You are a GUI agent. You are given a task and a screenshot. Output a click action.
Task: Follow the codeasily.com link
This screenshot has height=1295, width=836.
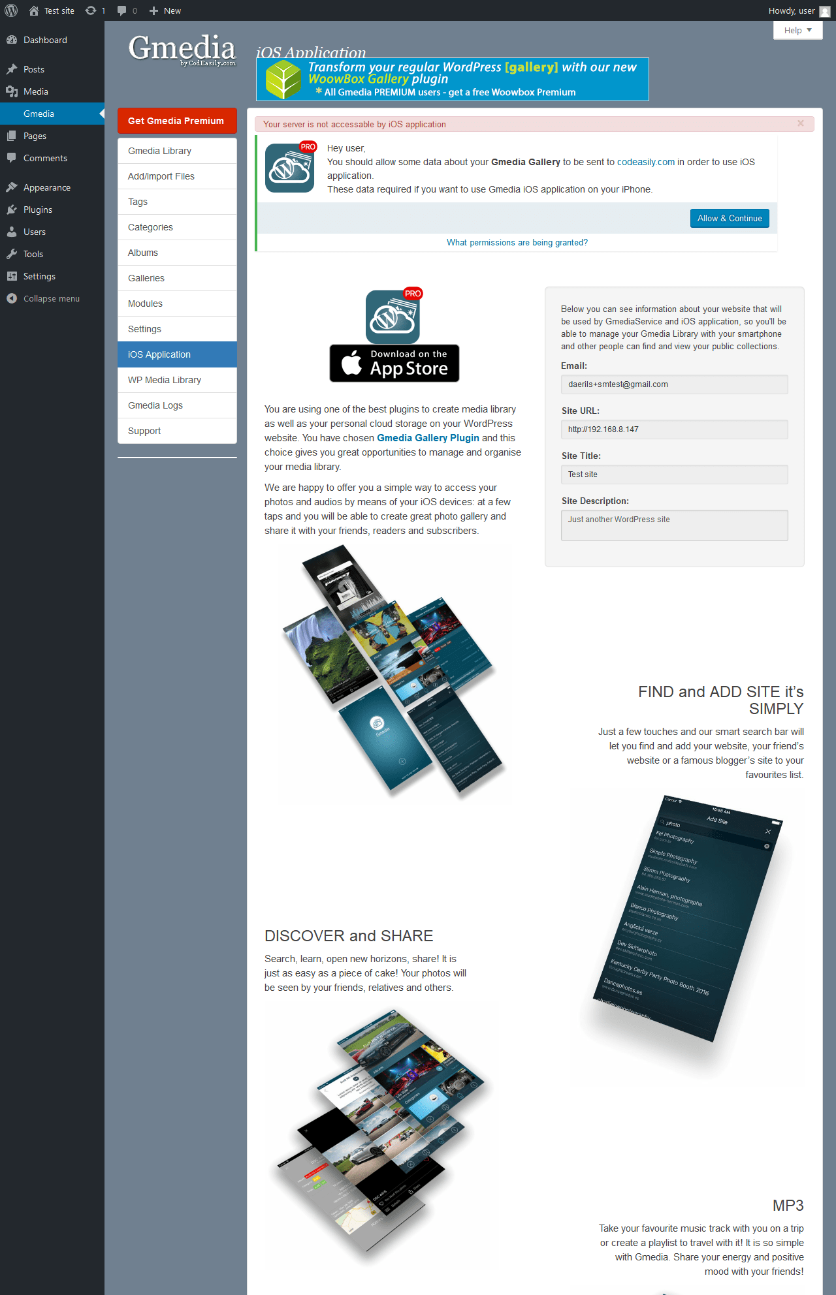coord(646,162)
